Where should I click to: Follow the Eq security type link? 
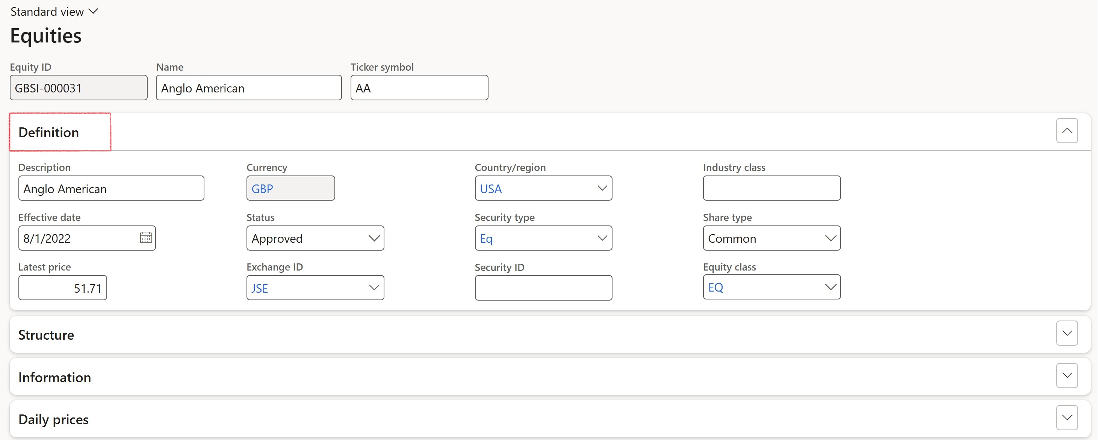(486, 239)
